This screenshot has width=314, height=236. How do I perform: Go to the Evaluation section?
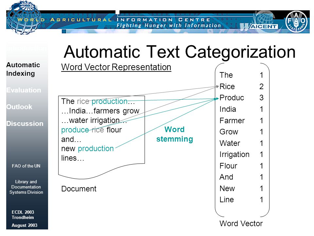[24, 90]
